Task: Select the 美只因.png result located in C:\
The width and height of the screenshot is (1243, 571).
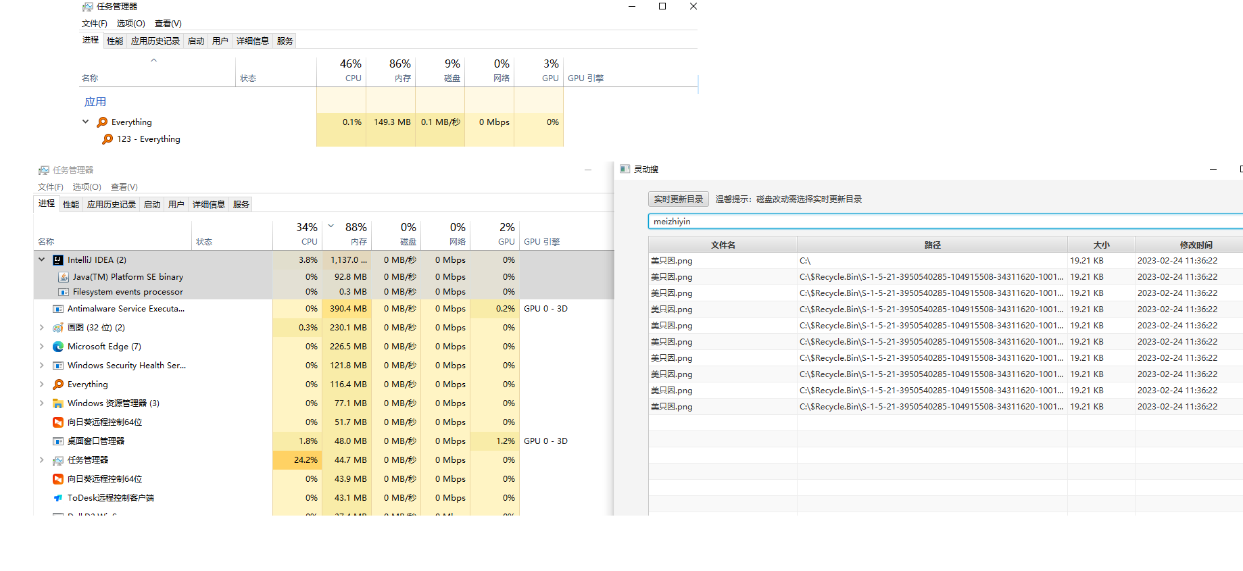Action: [946, 261]
